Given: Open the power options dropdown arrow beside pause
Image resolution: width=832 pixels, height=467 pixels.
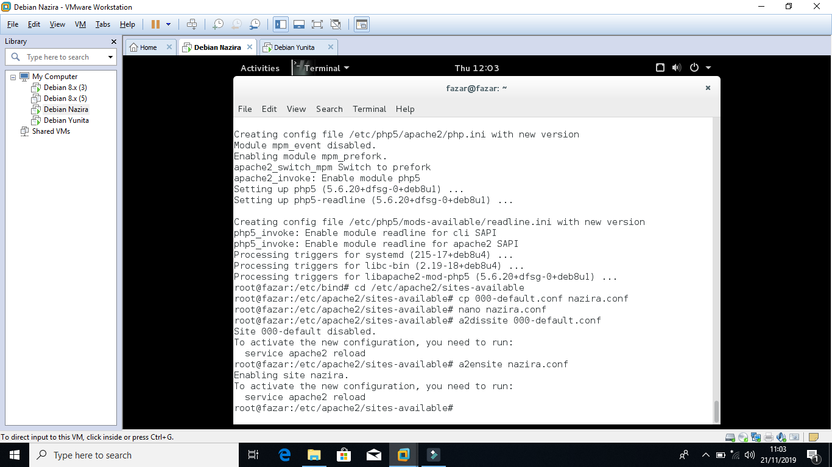Looking at the screenshot, I should [169, 24].
